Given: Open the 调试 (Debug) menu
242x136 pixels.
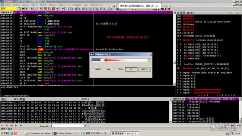Looking at the screenshot, I should pyautogui.click(x=26, y=5).
